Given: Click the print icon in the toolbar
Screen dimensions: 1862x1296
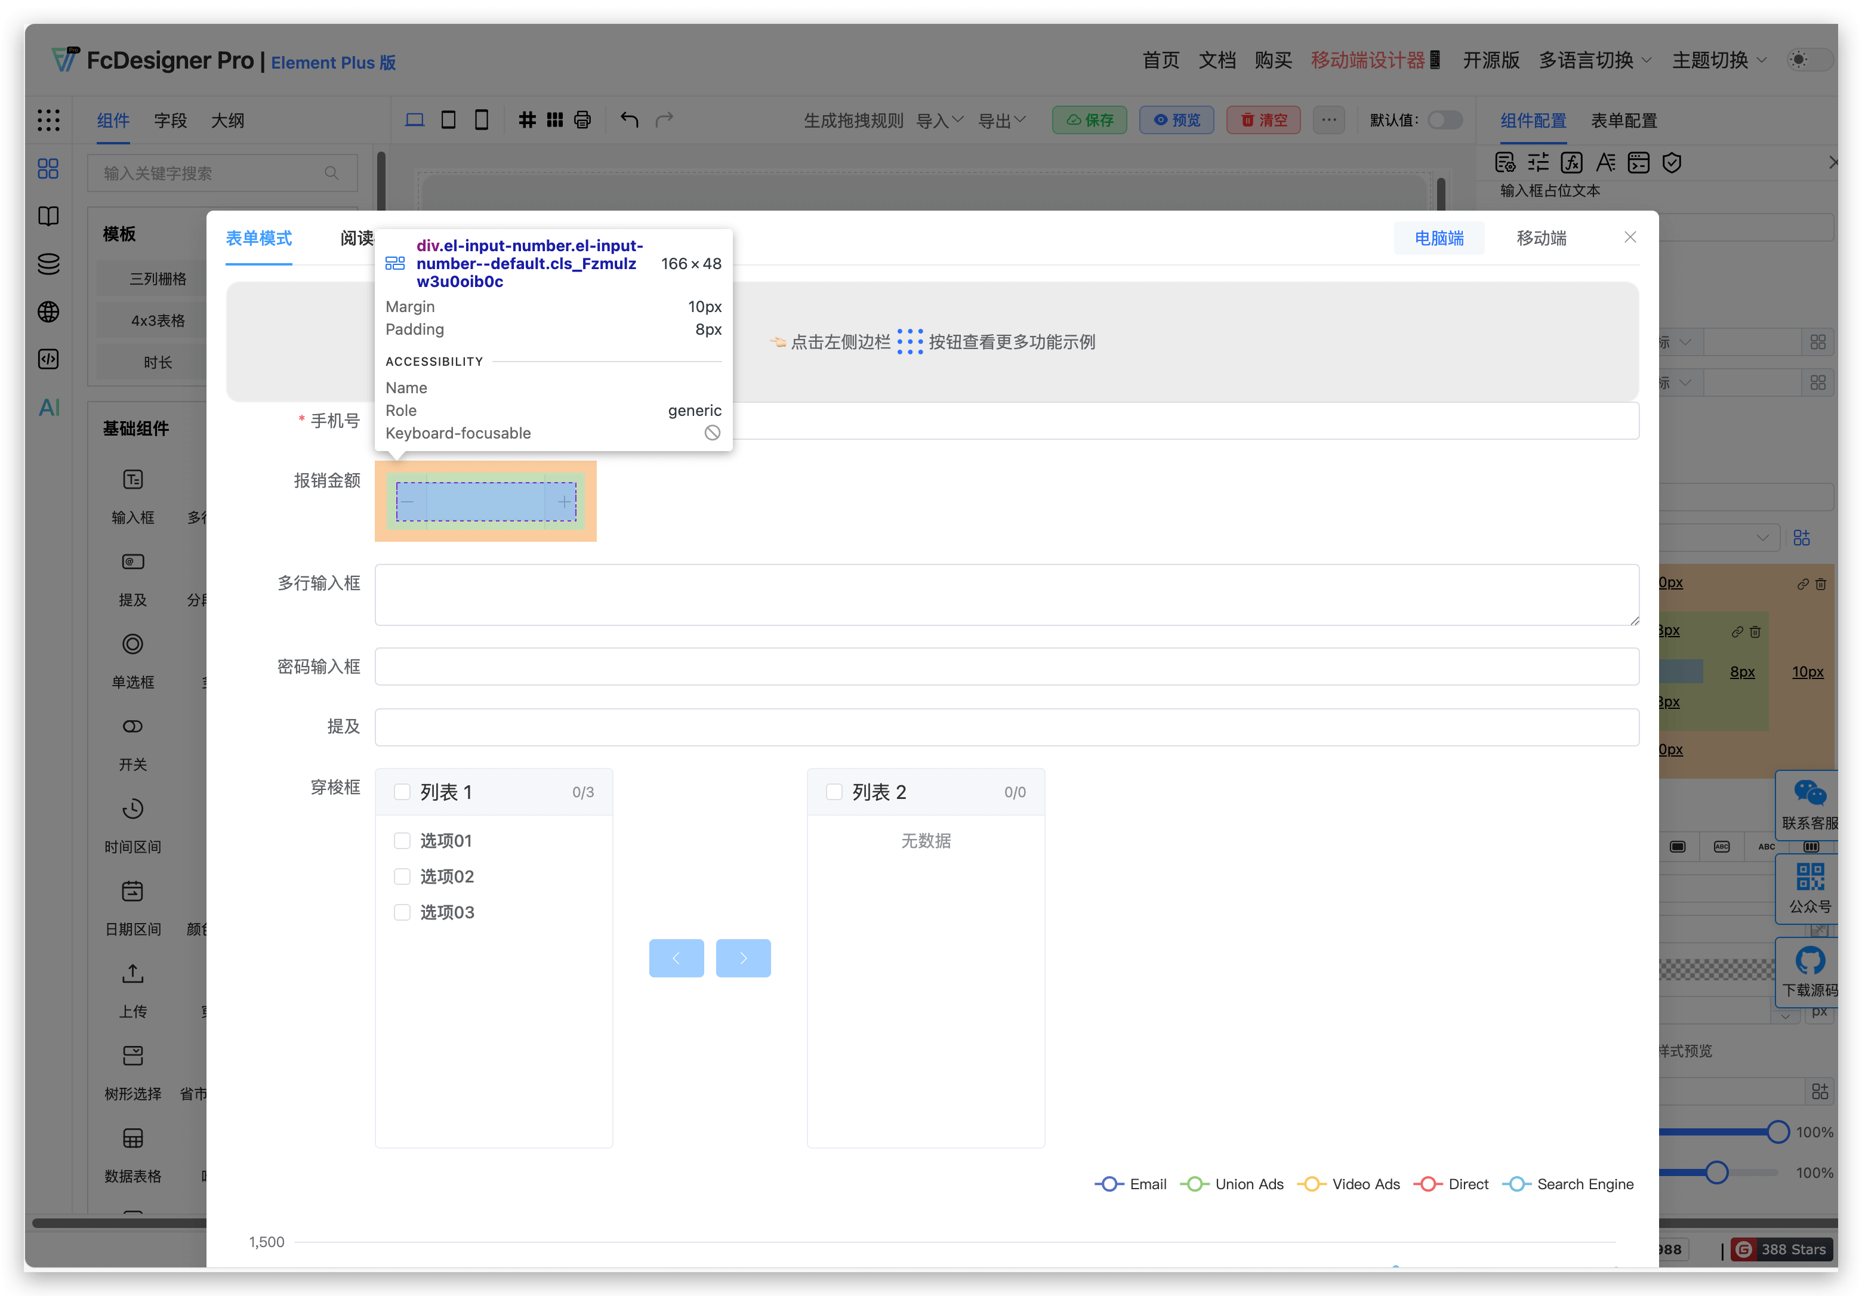Looking at the screenshot, I should (582, 120).
